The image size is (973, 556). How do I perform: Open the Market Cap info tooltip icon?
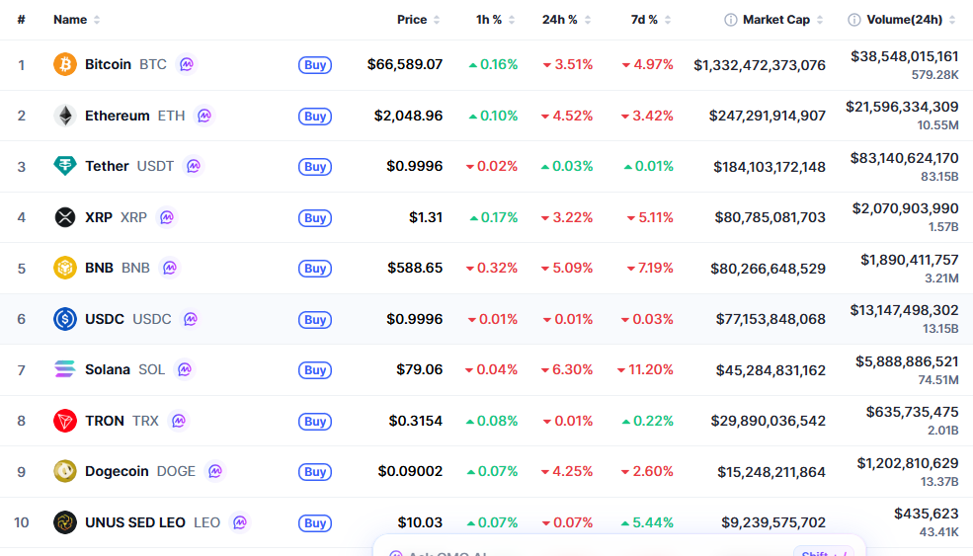click(x=731, y=20)
